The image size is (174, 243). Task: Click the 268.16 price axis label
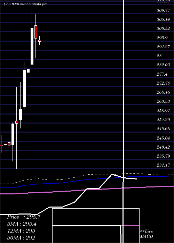[164, 92]
